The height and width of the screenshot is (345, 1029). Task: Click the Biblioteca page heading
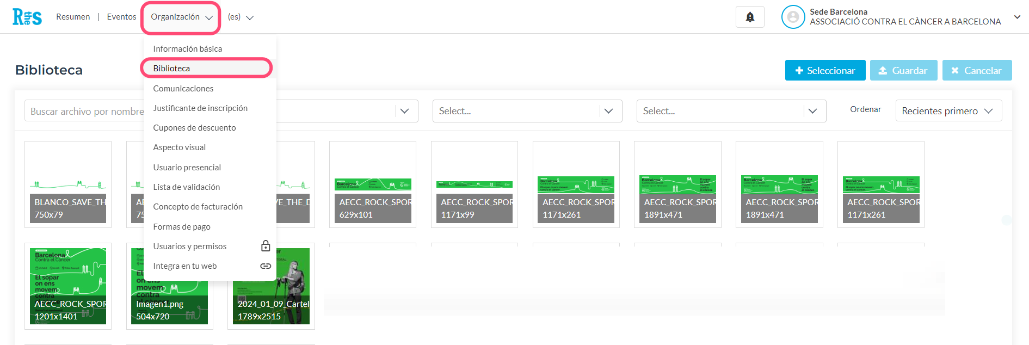pyautogui.click(x=49, y=70)
